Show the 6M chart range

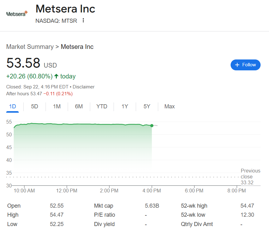[x=79, y=106]
